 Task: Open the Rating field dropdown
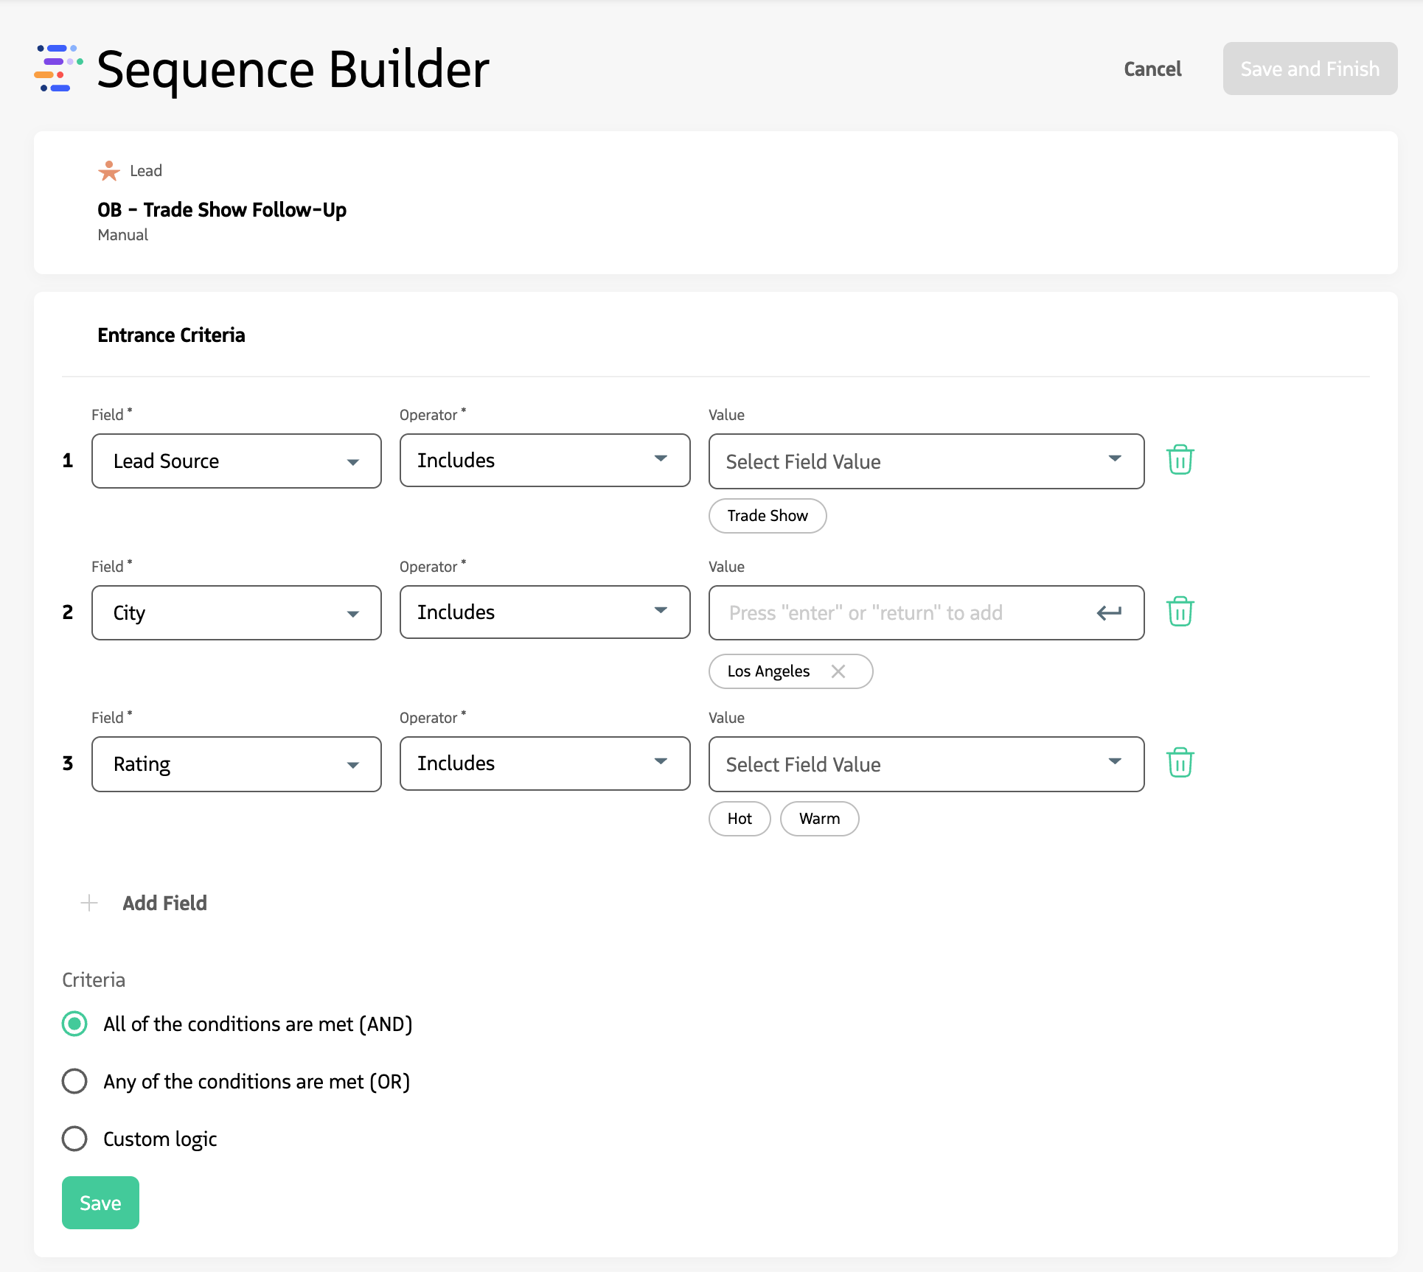353,764
